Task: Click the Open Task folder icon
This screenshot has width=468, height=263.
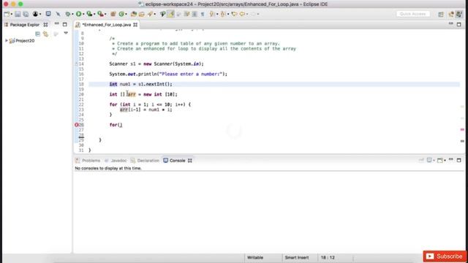Action: tap(142, 14)
